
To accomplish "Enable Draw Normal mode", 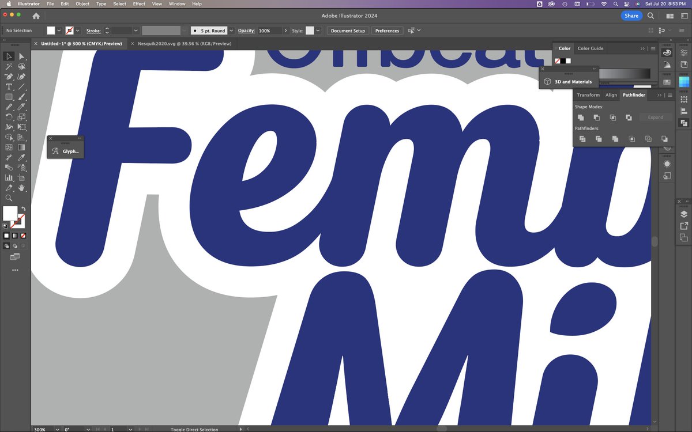I will [7, 245].
